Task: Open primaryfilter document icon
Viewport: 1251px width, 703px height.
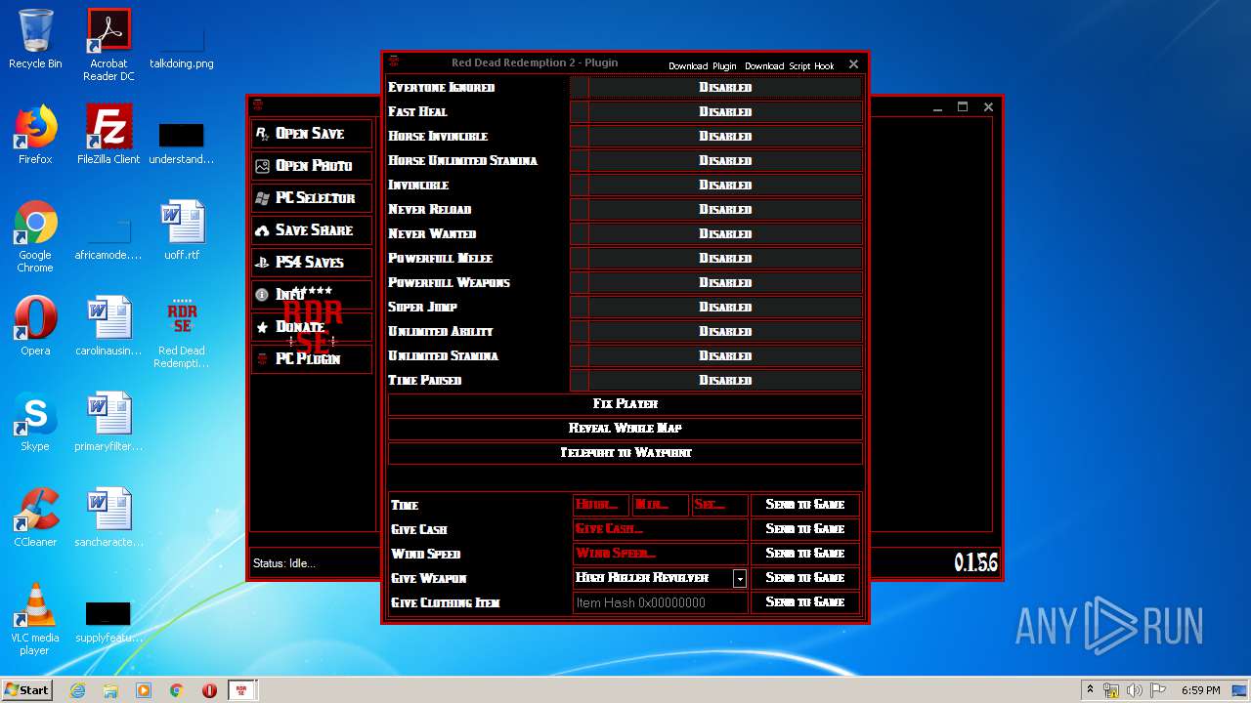Action: pos(108,422)
